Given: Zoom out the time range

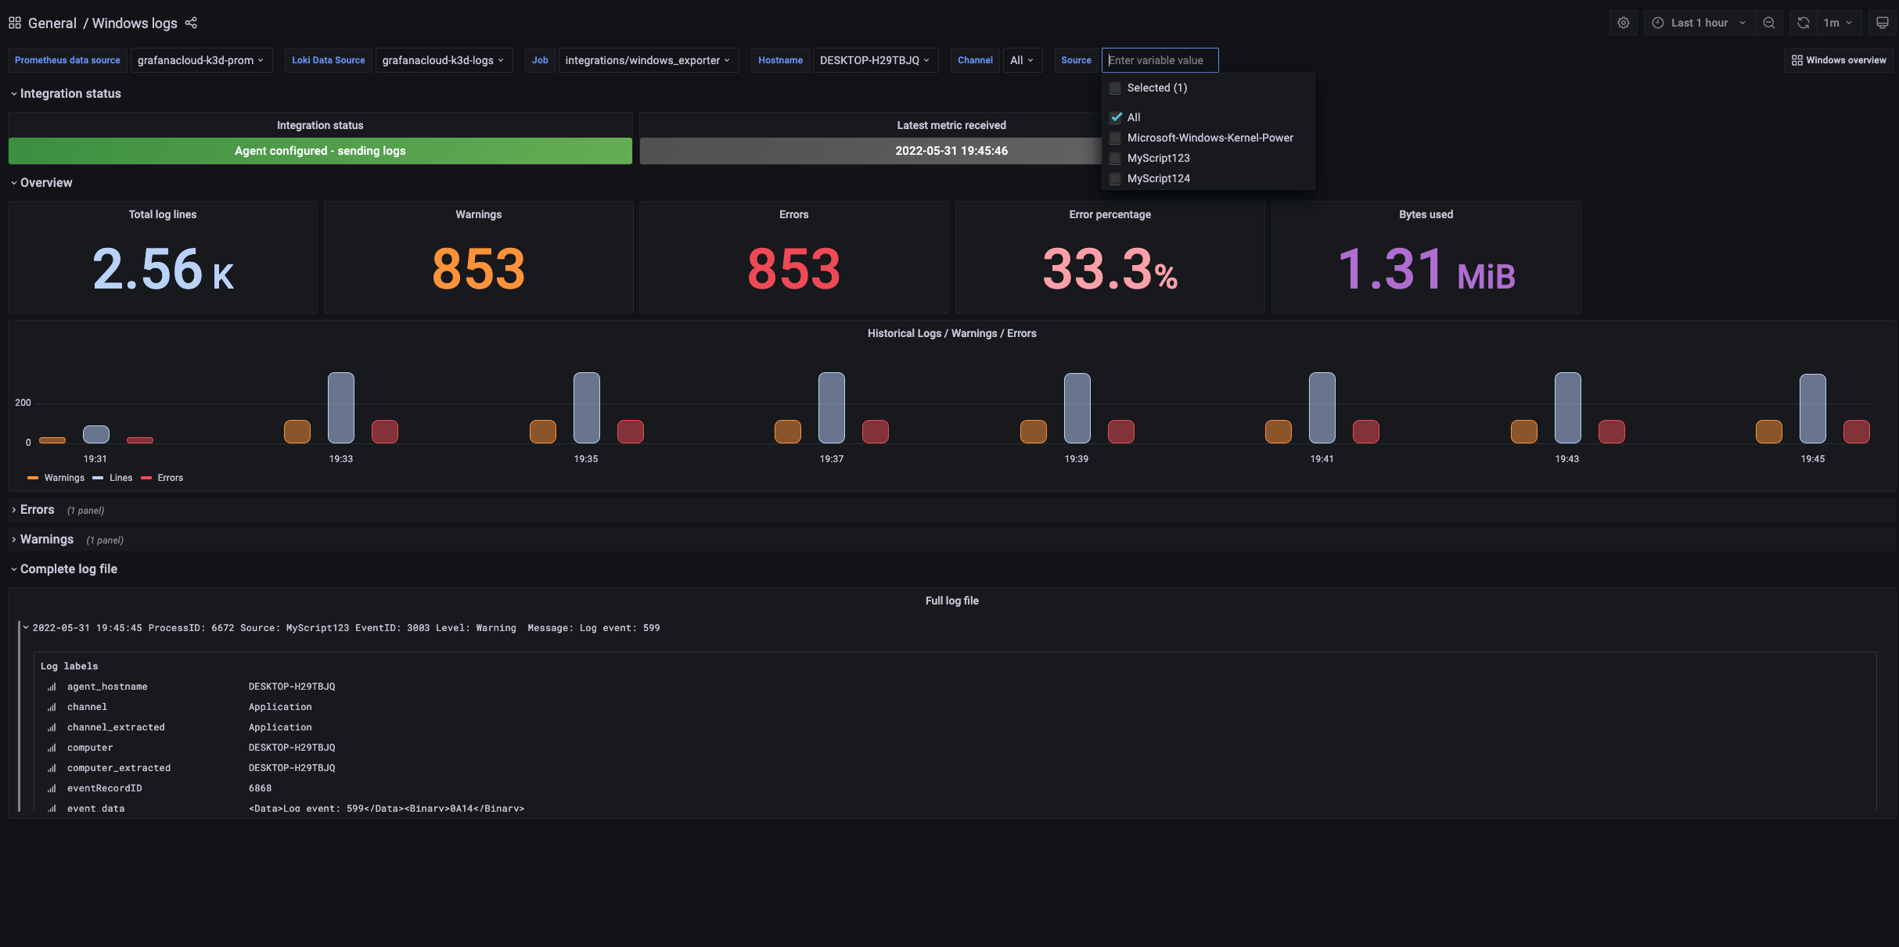Looking at the screenshot, I should coord(1769,23).
